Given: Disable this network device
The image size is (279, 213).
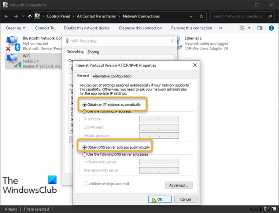Looking at the screenshot, I should pyautogui.click(x=87, y=28).
